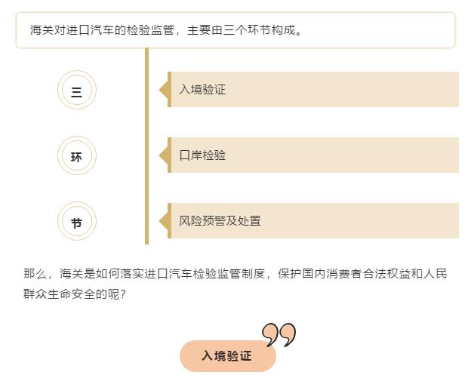This screenshot has height=378, width=471.
Task: Click the text 入境验证 in first bar
Action: tap(202, 90)
